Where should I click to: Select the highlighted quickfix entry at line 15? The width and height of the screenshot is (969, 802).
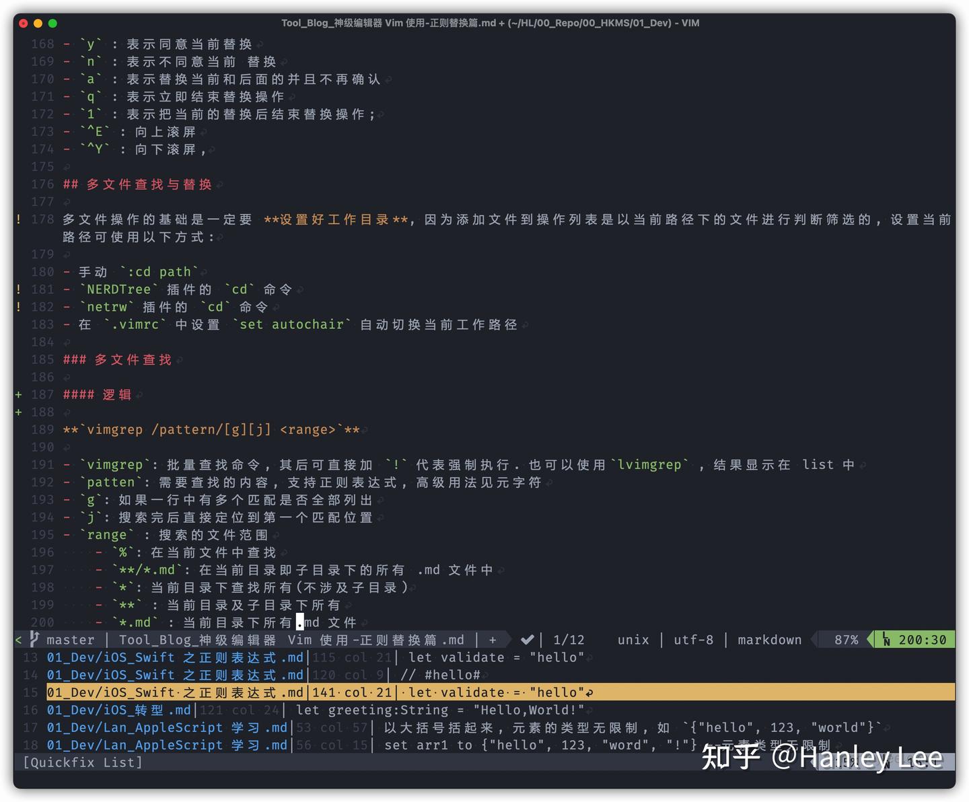click(269, 692)
